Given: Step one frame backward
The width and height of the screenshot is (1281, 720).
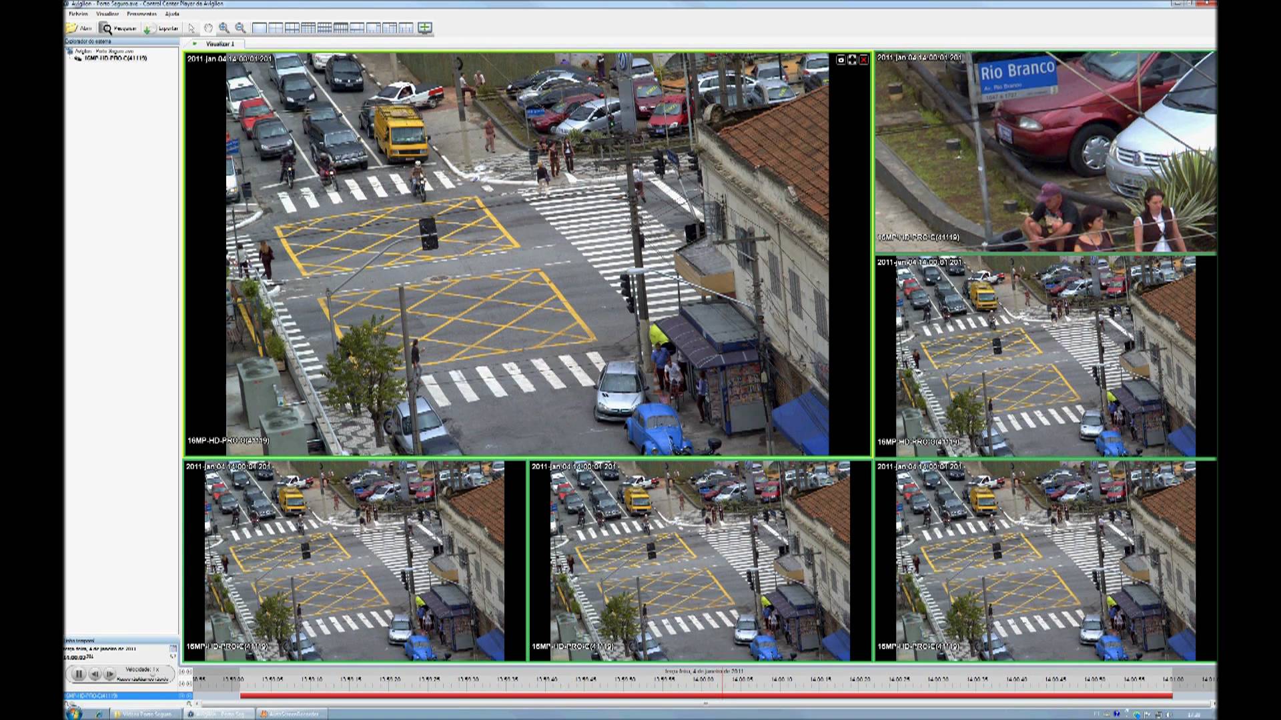Looking at the screenshot, I should click(95, 674).
